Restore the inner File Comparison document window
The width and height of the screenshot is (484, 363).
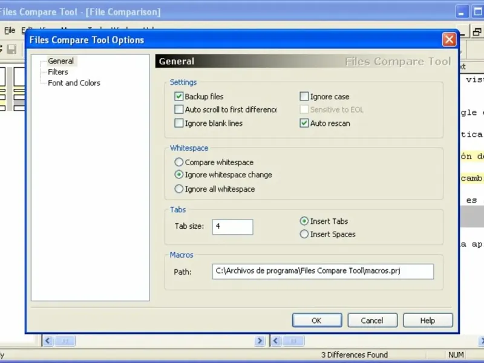[x=477, y=31]
